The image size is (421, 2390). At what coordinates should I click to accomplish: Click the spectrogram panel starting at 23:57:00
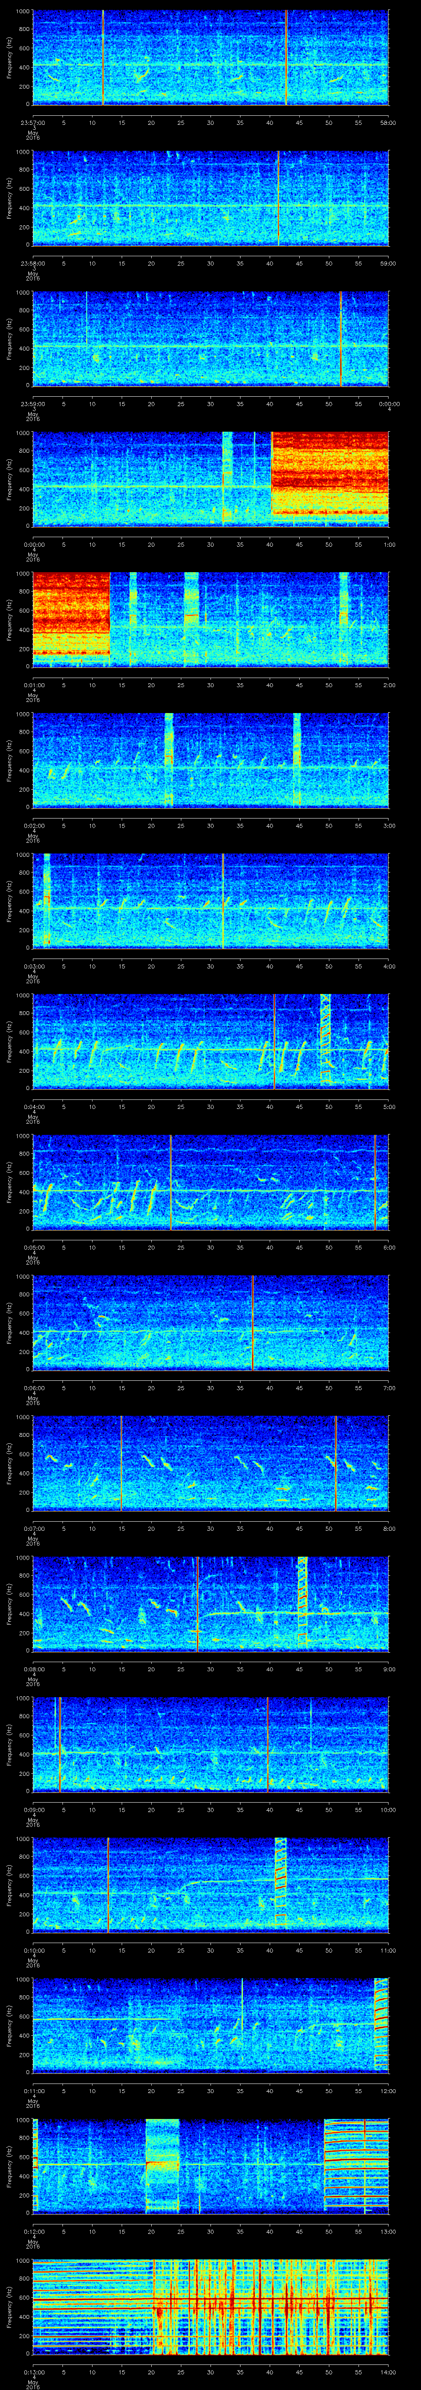click(x=211, y=58)
